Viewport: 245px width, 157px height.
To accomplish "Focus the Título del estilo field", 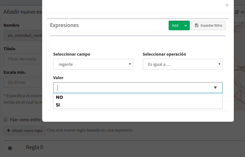I will point(22,59).
